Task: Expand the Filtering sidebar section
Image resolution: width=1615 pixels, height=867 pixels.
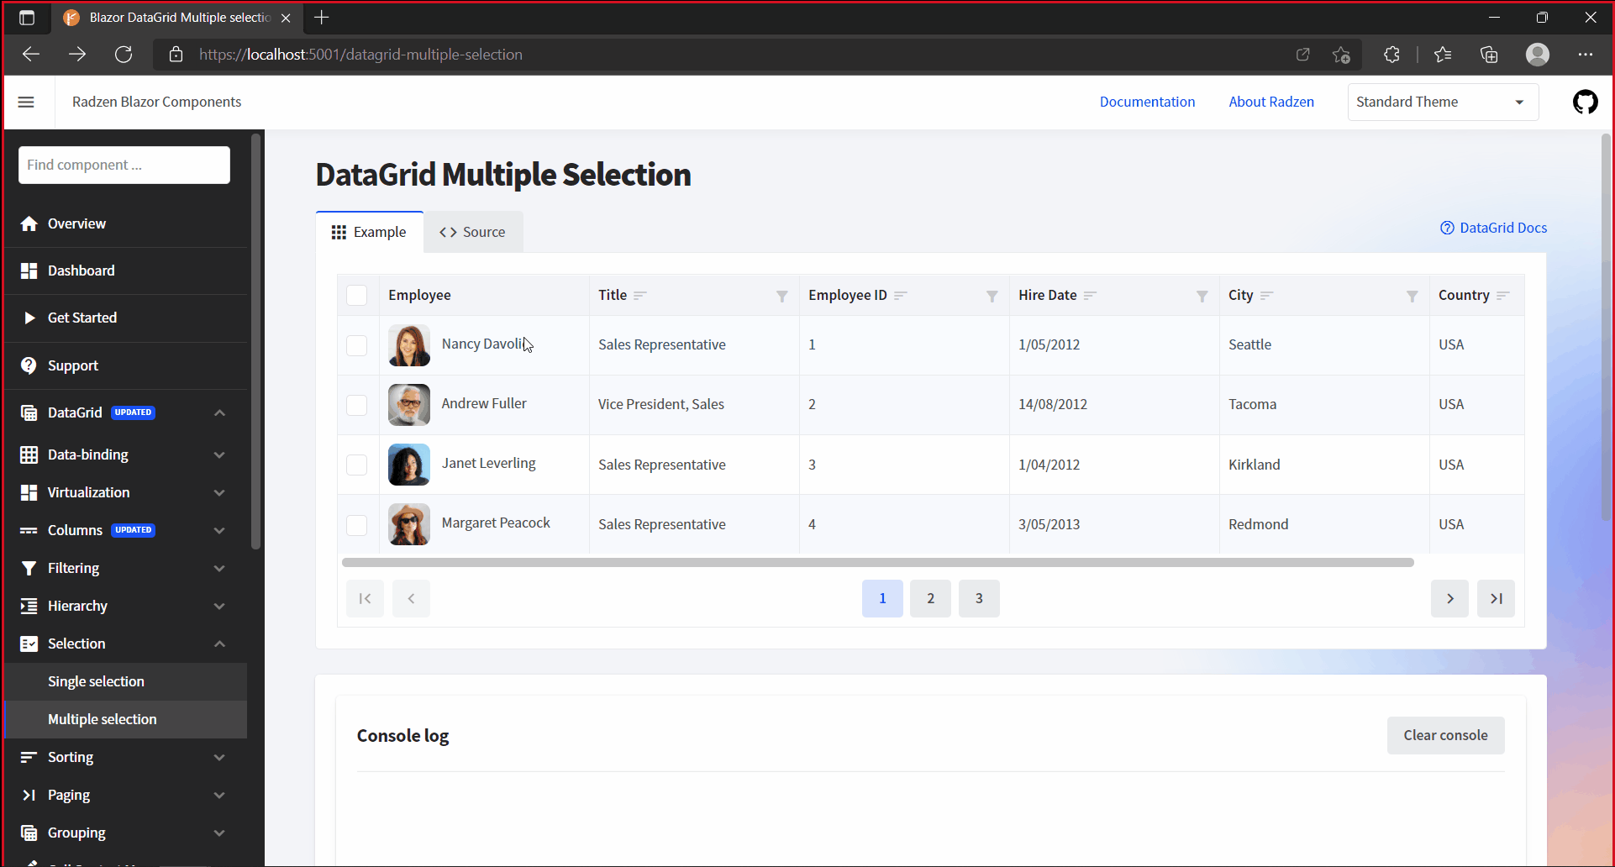Action: pos(219,568)
